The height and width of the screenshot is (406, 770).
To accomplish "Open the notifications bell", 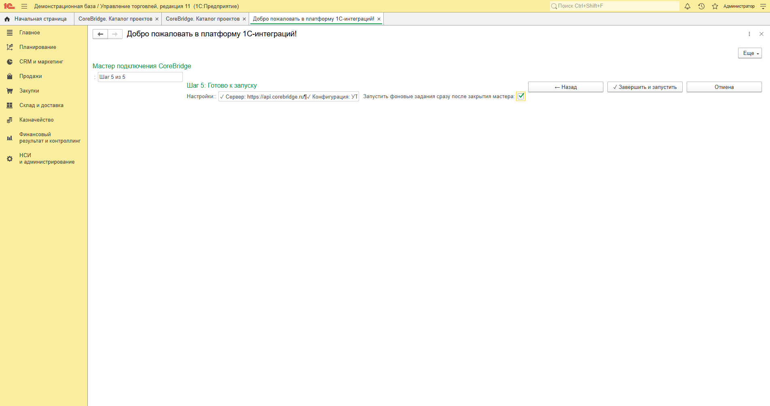I will coord(687,6).
